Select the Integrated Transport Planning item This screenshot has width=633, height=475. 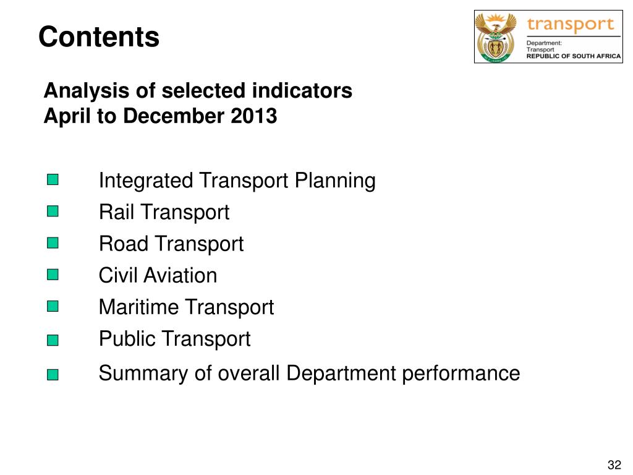pos(237,180)
